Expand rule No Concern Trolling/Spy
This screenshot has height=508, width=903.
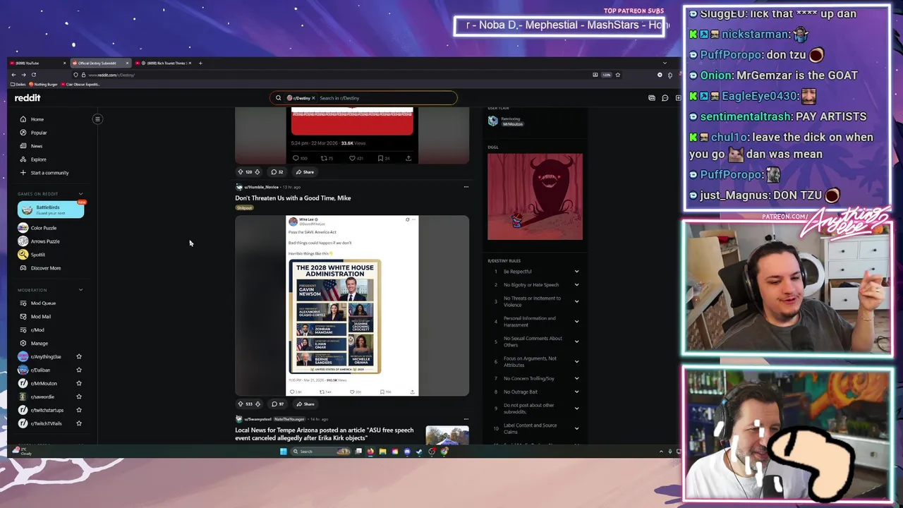point(576,379)
